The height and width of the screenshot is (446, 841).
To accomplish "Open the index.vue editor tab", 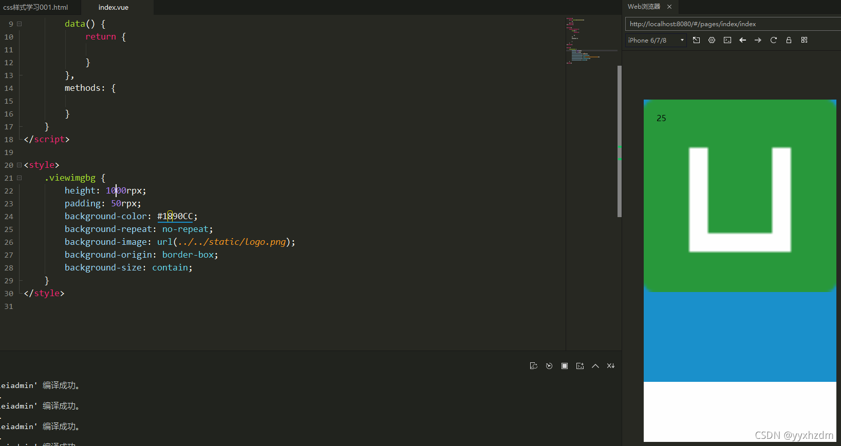I will [x=114, y=7].
